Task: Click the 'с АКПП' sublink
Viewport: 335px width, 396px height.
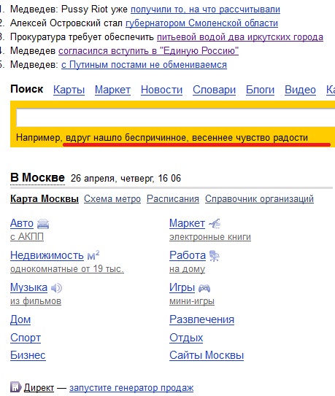Action: pyautogui.click(x=27, y=237)
